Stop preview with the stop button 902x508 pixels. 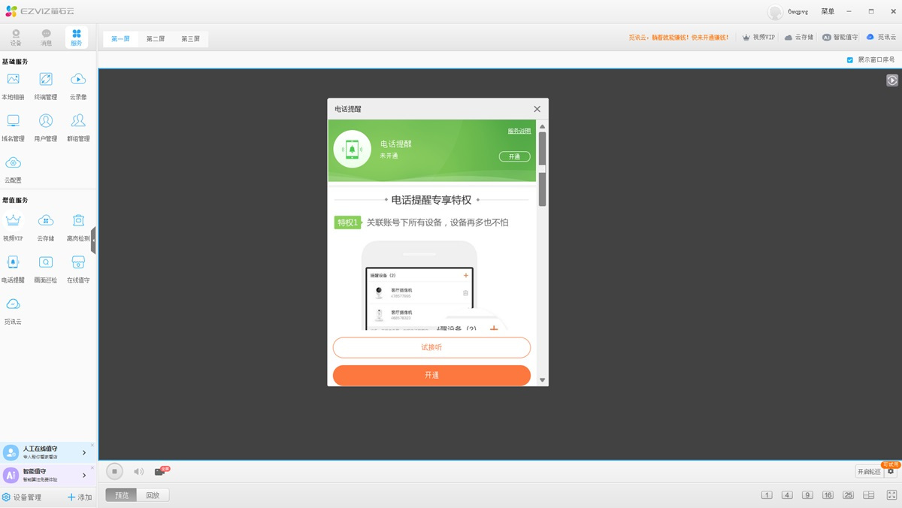[x=114, y=472]
